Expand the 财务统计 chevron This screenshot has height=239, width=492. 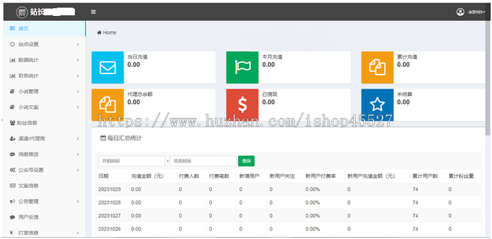tap(78, 76)
